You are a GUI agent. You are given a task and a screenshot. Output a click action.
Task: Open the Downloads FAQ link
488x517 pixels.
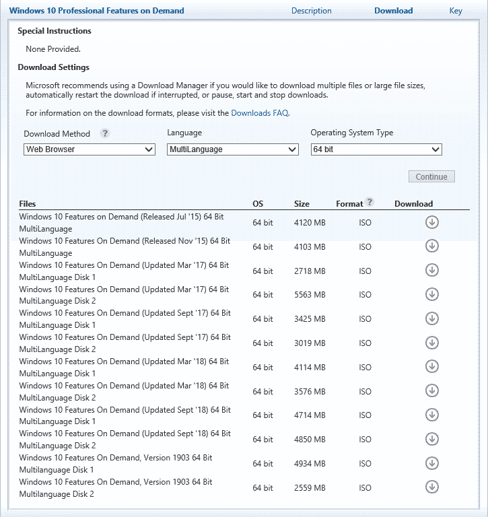pos(260,113)
